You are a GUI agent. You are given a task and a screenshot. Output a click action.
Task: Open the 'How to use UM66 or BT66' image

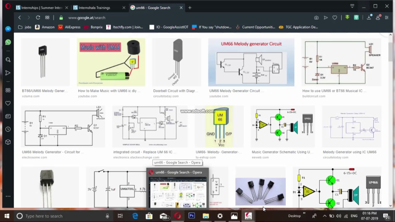pyautogui.click(x=341, y=62)
